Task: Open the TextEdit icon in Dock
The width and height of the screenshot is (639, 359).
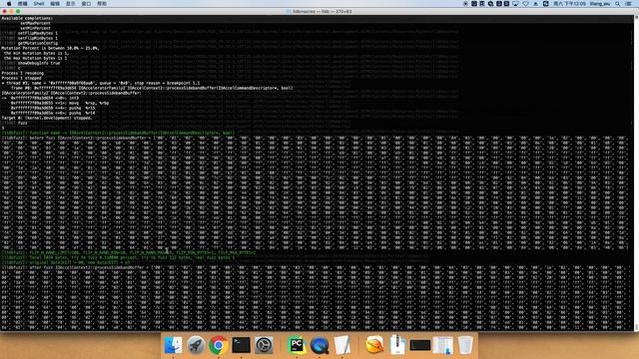Action: tap(341, 345)
